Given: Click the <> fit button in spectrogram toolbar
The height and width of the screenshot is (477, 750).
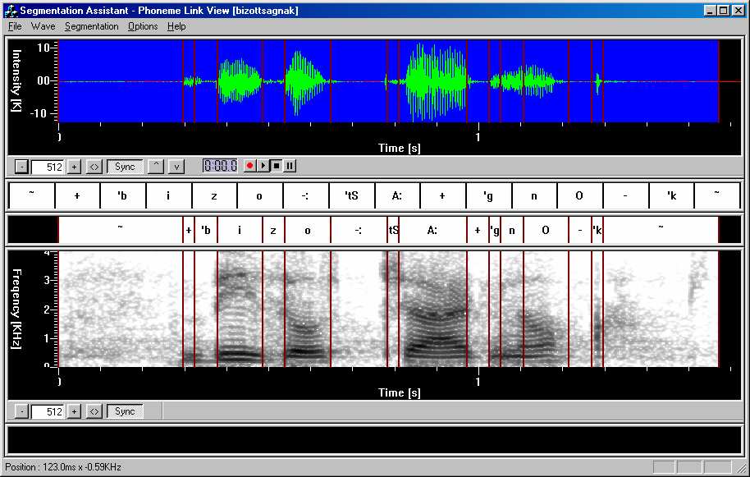Looking at the screenshot, I should tap(94, 411).
